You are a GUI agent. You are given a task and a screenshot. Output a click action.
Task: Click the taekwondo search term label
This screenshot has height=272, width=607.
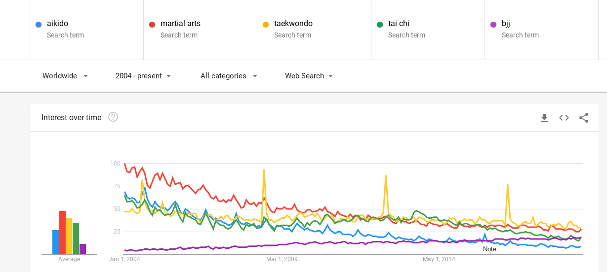point(293,24)
